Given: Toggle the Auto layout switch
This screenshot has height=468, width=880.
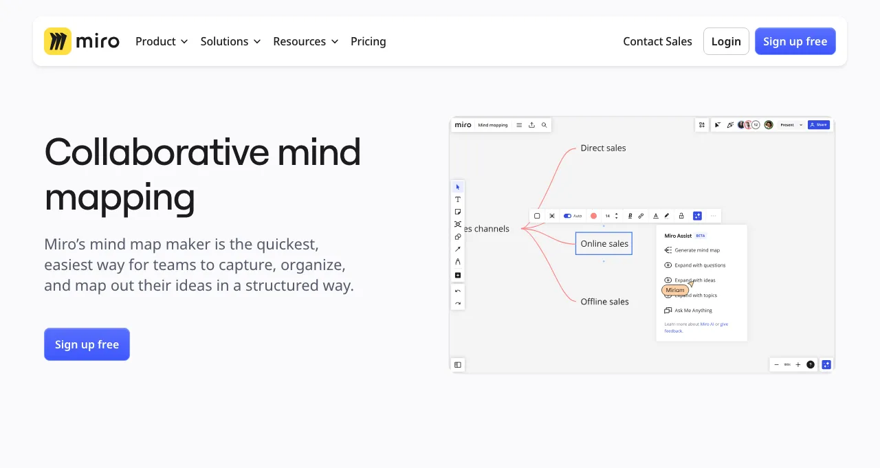Looking at the screenshot, I should click(567, 216).
